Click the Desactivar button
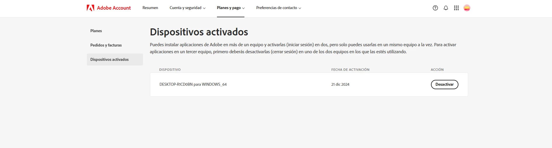This screenshot has height=148, width=552. (x=444, y=85)
